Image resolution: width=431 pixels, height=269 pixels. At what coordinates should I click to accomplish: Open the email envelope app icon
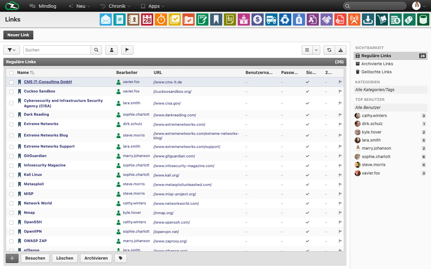tap(106, 20)
